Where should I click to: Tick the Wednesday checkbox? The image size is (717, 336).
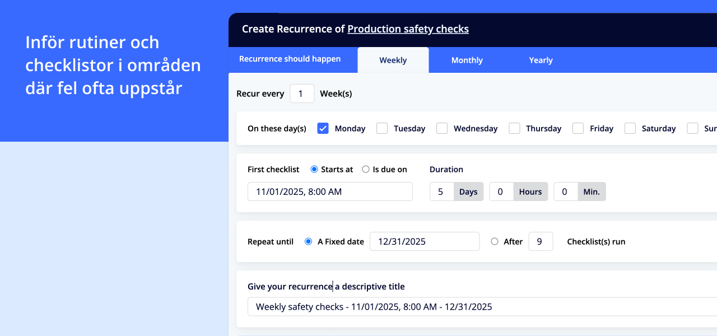tap(442, 128)
